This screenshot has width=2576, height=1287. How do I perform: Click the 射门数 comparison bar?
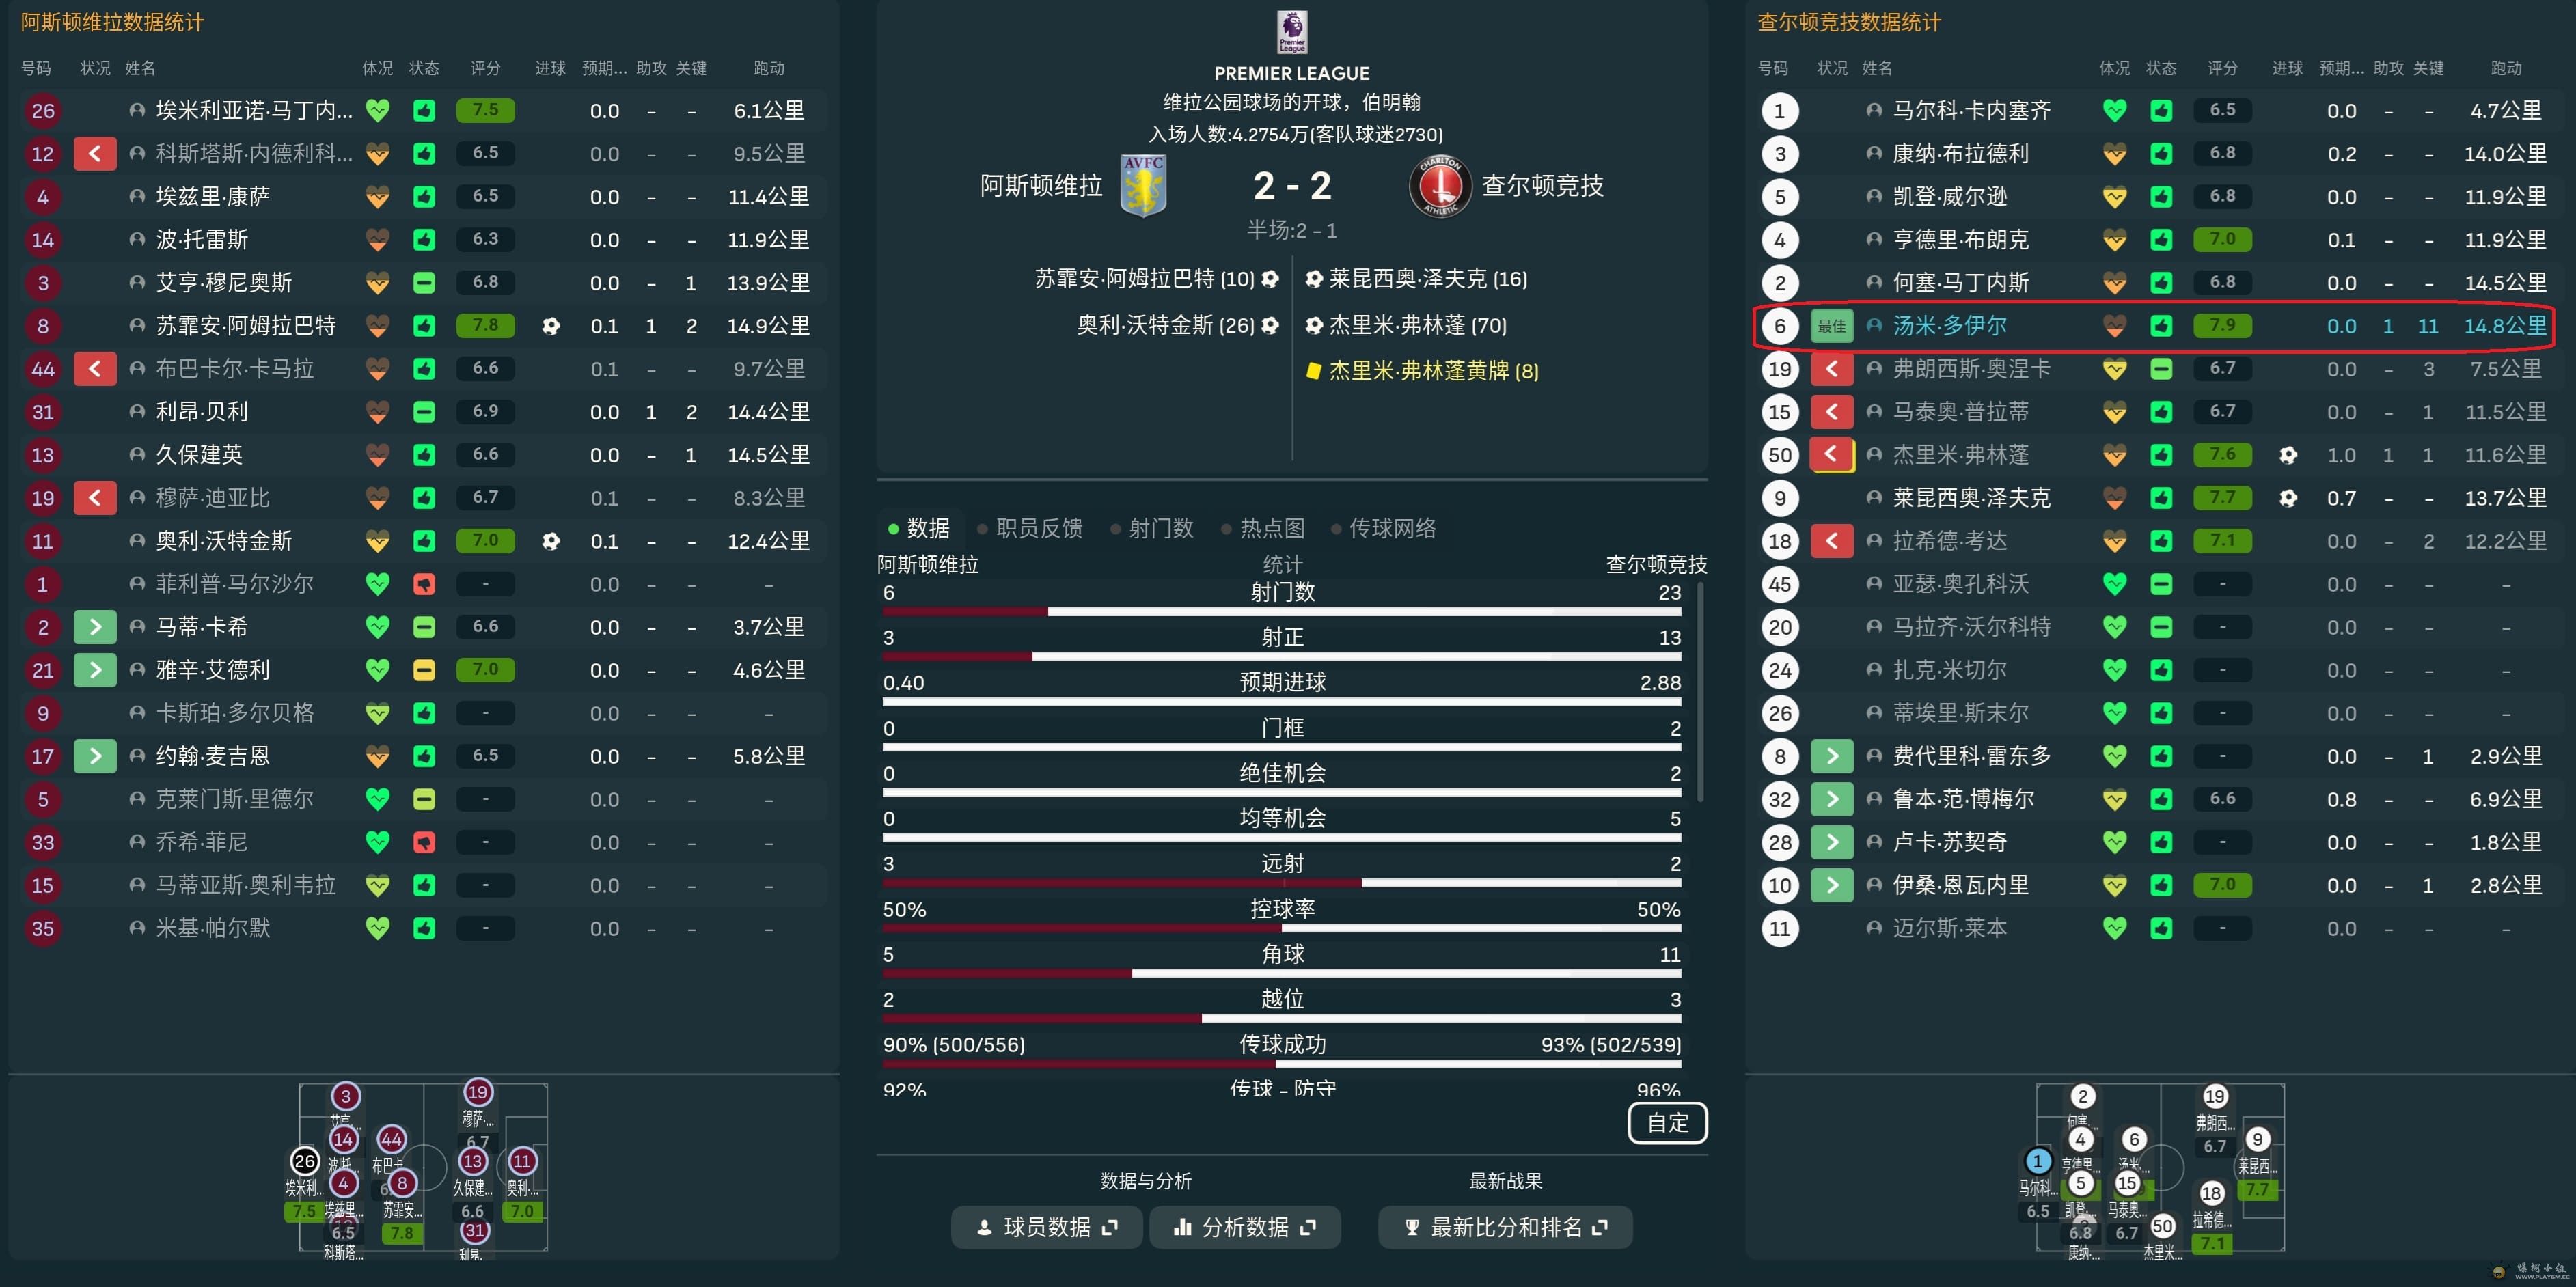coord(1282,611)
